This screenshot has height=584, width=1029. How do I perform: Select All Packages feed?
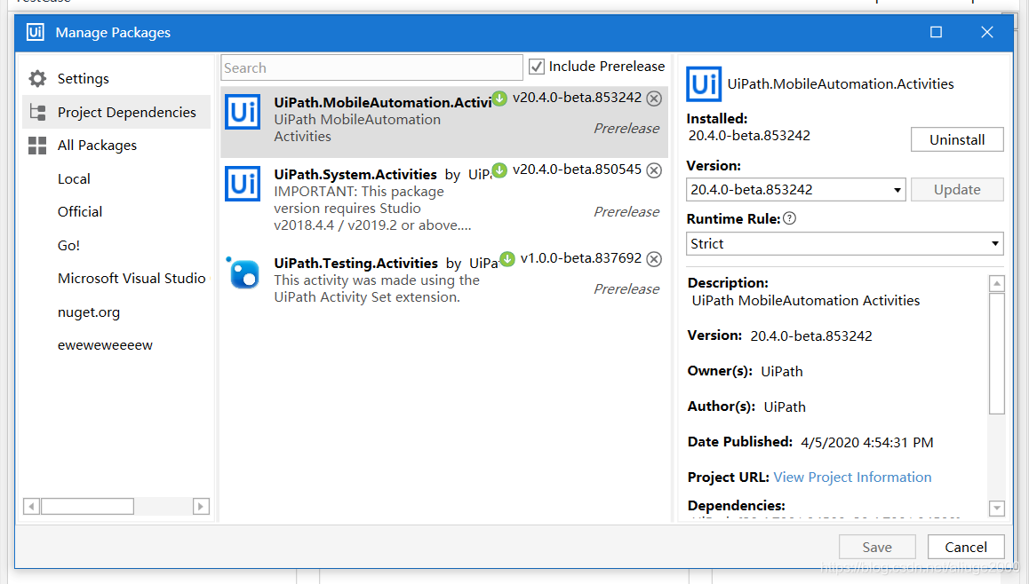tap(97, 146)
